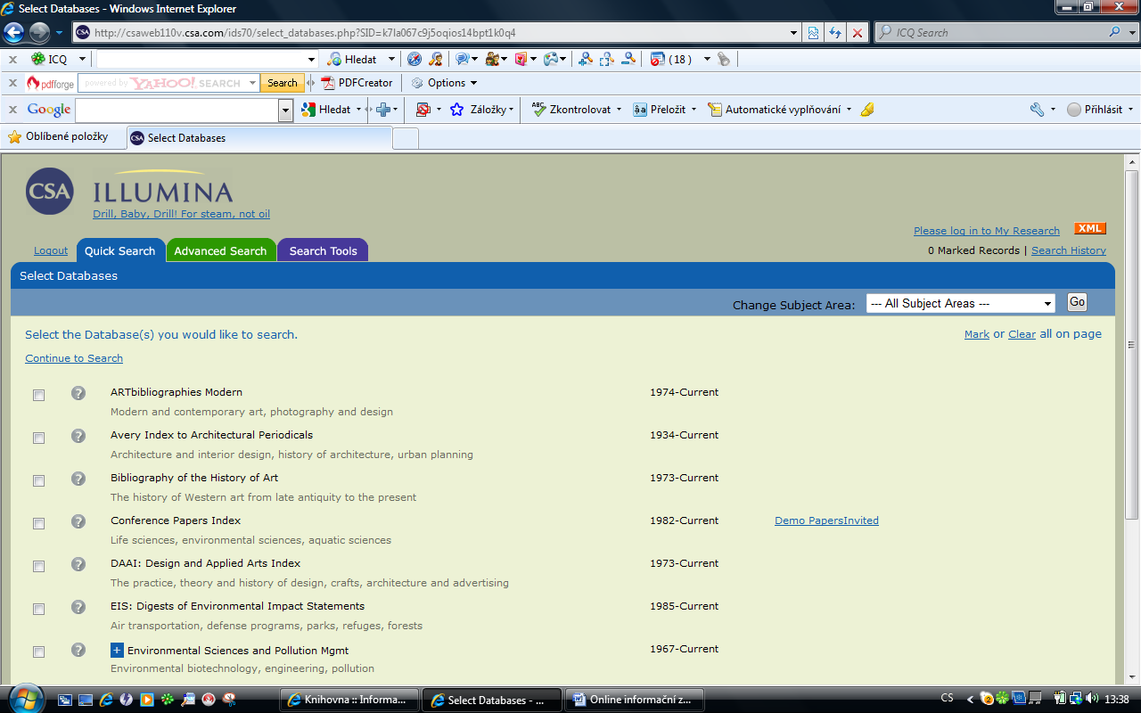Screen dimensions: 1141x713
Task: Switch to the Search Tools tab
Action: point(323,250)
